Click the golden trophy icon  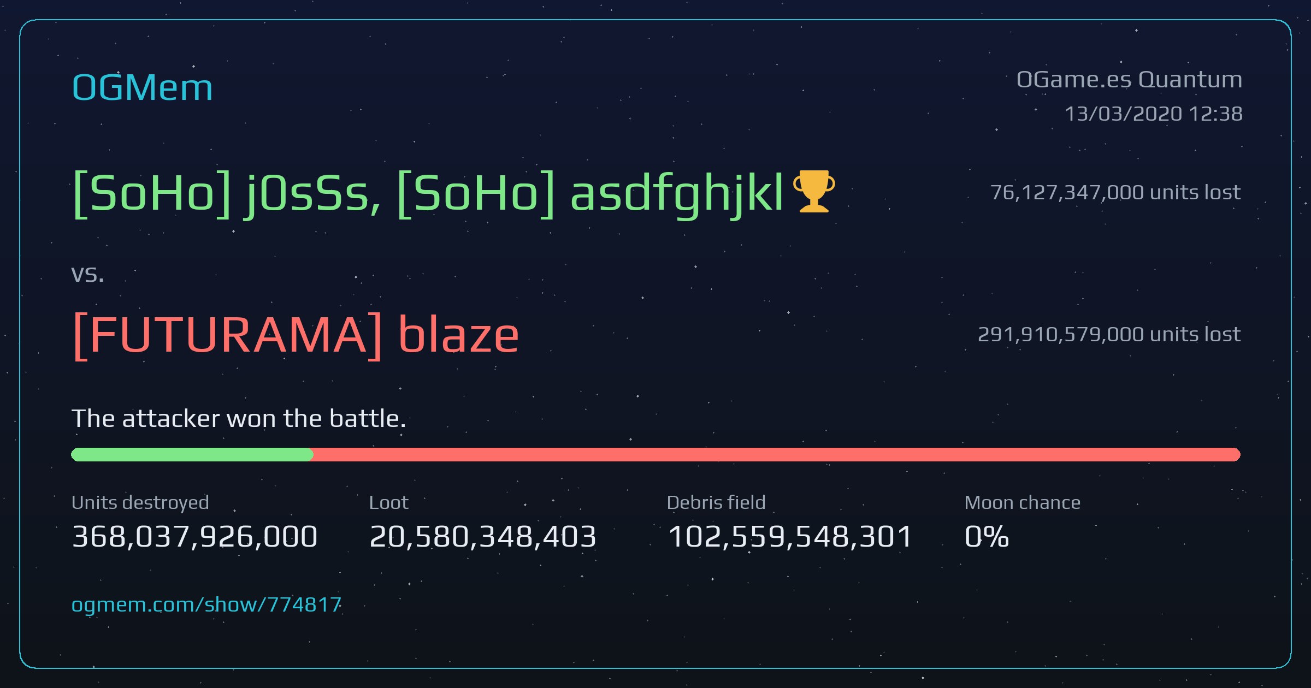coord(814,191)
